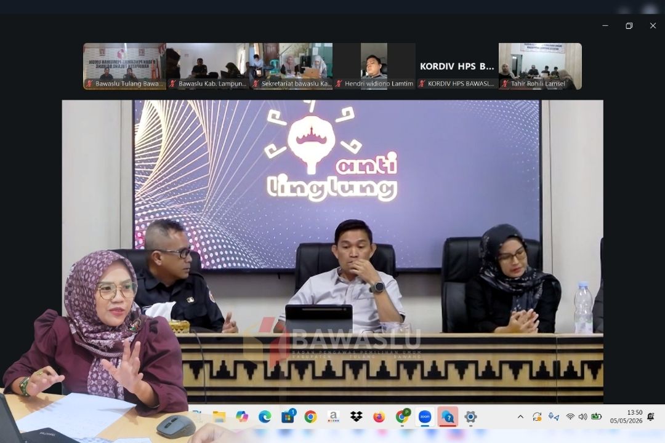This screenshot has height=443, width=665.
Task: Click the chat-bubble question mark taskbar icon
Action: pyautogui.click(x=448, y=417)
